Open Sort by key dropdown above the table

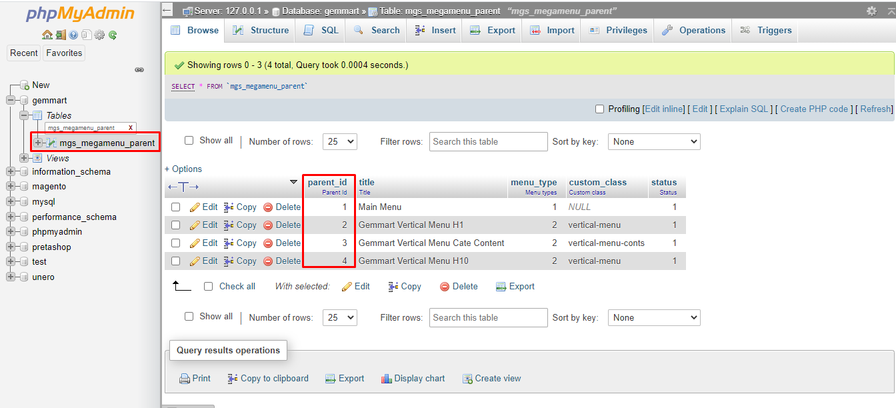tap(654, 141)
